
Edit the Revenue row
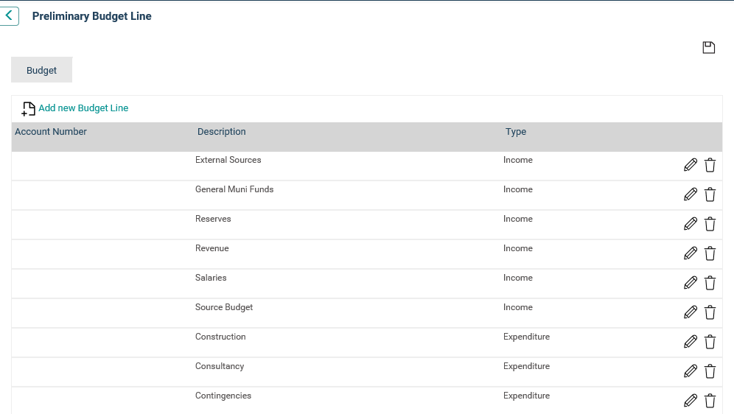coord(691,253)
